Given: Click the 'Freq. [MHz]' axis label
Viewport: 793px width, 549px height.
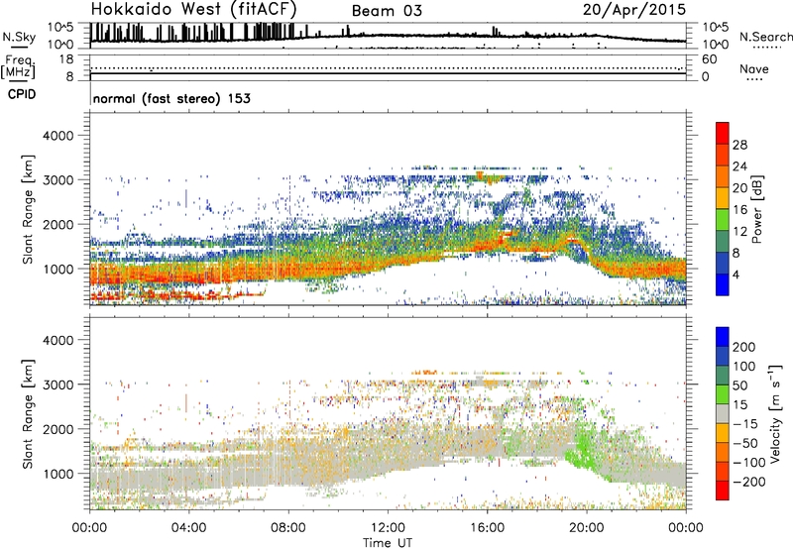Looking at the screenshot, I should coord(19,67).
